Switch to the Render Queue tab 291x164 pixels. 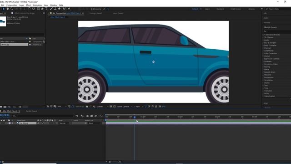coord(31,111)
